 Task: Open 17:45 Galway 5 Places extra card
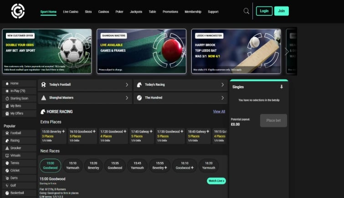[x=142, y=136]
